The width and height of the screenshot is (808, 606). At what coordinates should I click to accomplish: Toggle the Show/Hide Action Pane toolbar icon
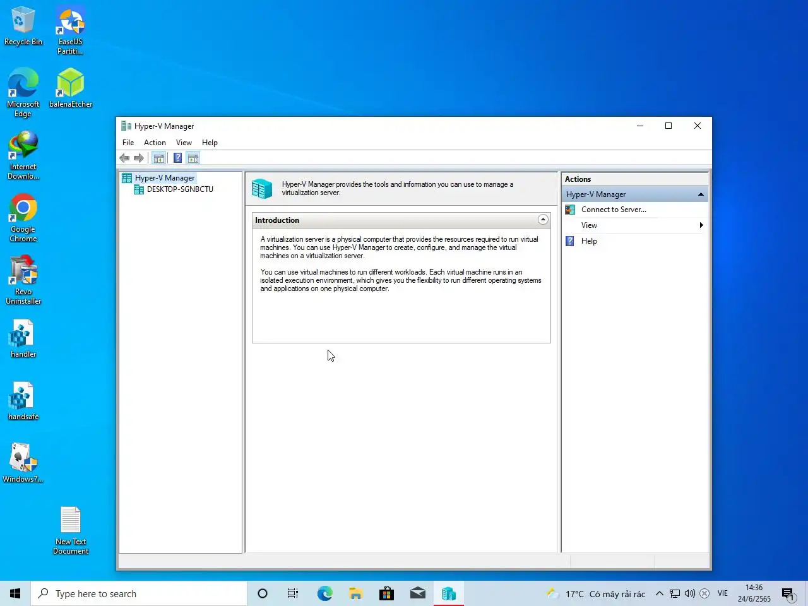[193, 158]
